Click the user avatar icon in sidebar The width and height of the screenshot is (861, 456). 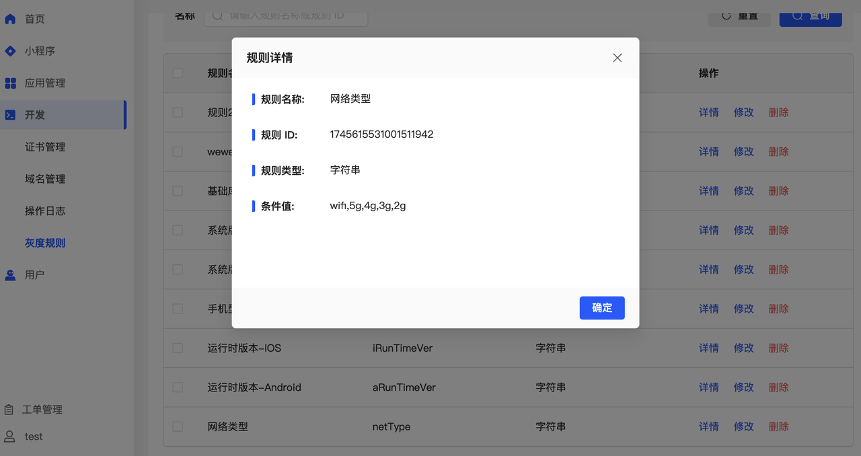(10, 275)
